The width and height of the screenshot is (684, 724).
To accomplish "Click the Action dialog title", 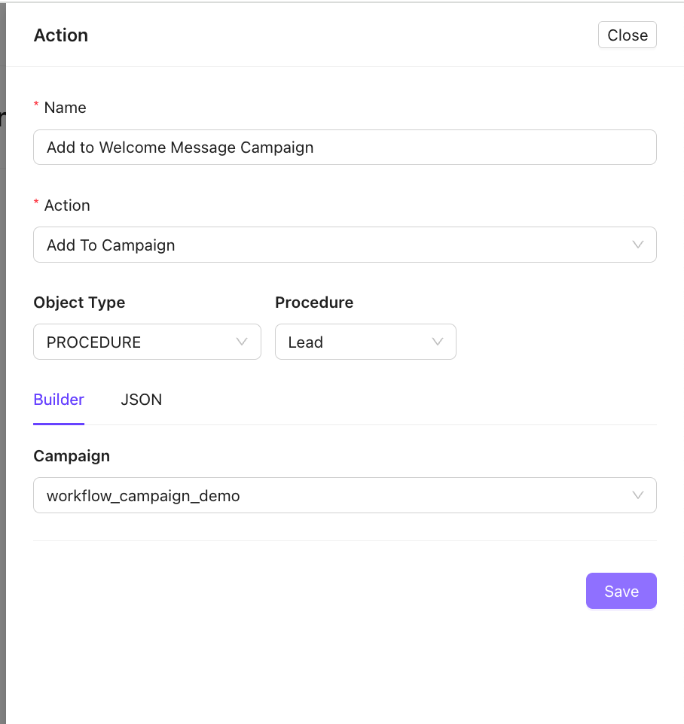I will (x=60, y=35).
